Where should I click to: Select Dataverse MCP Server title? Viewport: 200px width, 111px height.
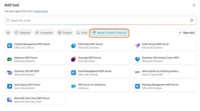coord(26,58)
